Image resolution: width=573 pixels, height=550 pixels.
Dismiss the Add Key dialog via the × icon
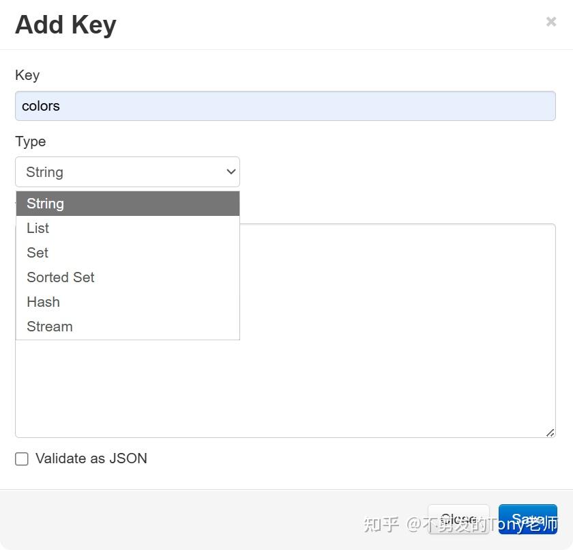click(x=551, y=21)
